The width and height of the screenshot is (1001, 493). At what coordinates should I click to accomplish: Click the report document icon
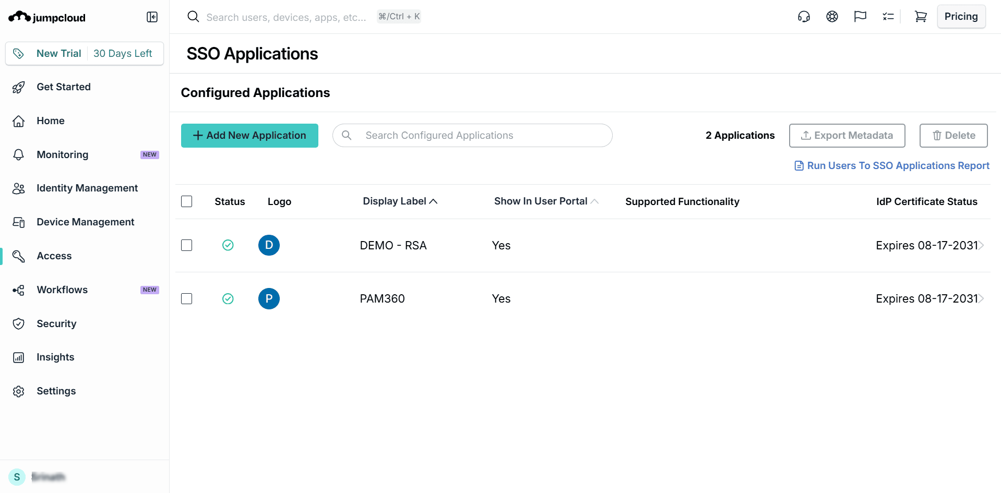(x=799, y=166)
